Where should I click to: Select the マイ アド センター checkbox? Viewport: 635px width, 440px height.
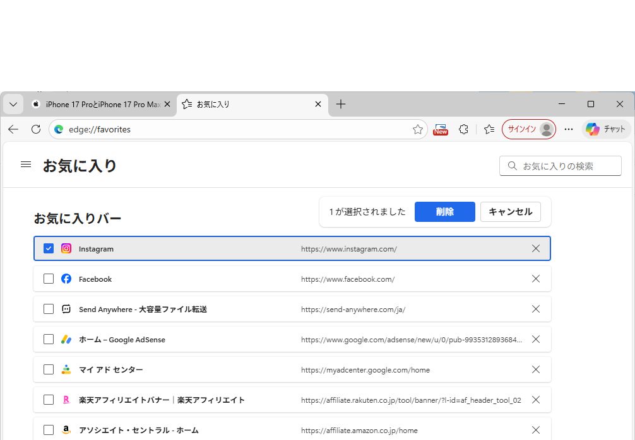pyautogui.click(x=49, y=369)
